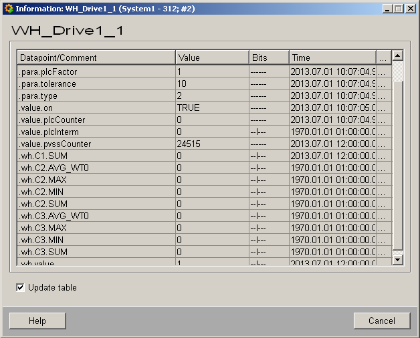Toggle the Update table checkbox

tap(20, 288)
